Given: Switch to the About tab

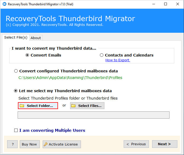Looking at the screenshot, I should (36, 38).
